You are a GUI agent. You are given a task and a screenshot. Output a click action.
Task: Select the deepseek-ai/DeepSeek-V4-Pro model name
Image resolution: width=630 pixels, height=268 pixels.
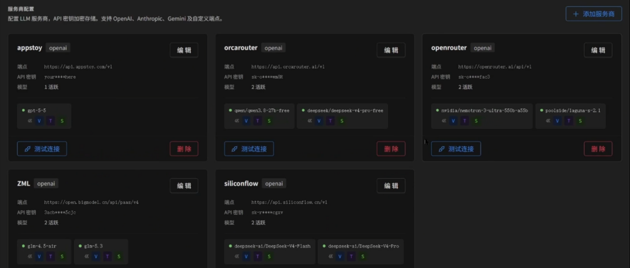pos(363,246)
